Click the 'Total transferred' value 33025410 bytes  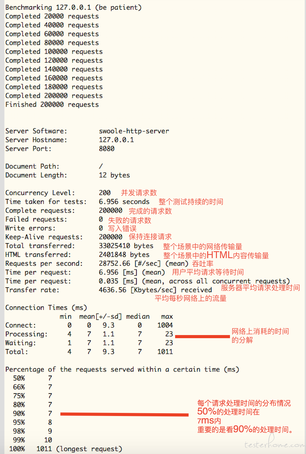pos(126,246)
